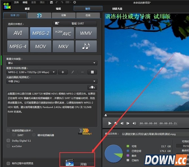Click the current timecode 00:00:00:00 field
Screen dimensions: 189x167
148,123
